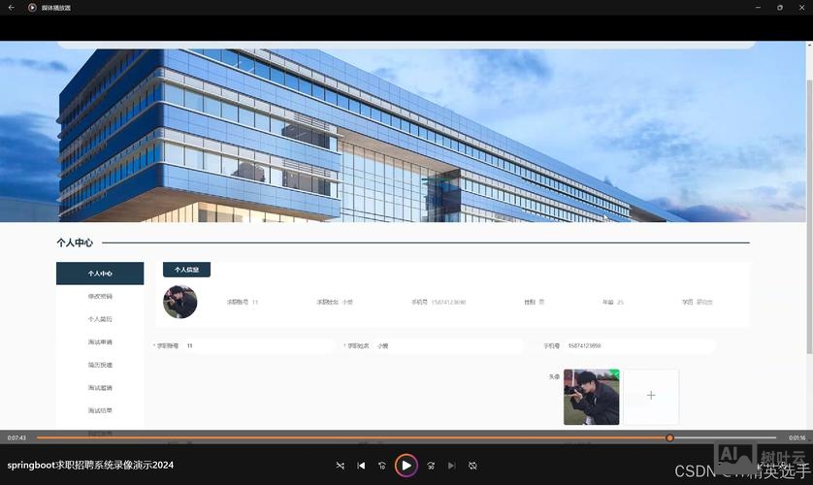This screenshot has width=813, height=485.
Task: Open 个人简历 in the sidebar
Action: pos(100,319)
